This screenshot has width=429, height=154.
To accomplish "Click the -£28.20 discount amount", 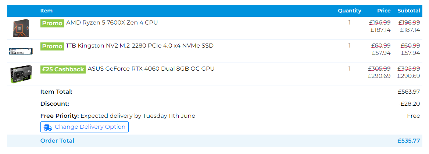I will (409, 104).
